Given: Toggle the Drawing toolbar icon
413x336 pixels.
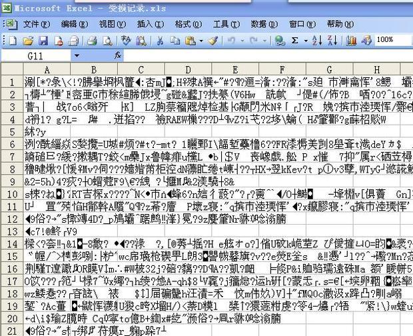Looking at the screenshot, I should coord(366,41).
